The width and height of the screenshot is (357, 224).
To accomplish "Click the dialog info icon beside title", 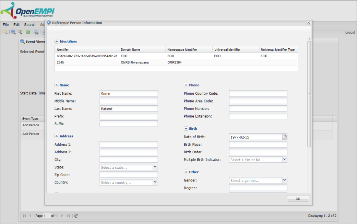I will (x=49, y=23).
